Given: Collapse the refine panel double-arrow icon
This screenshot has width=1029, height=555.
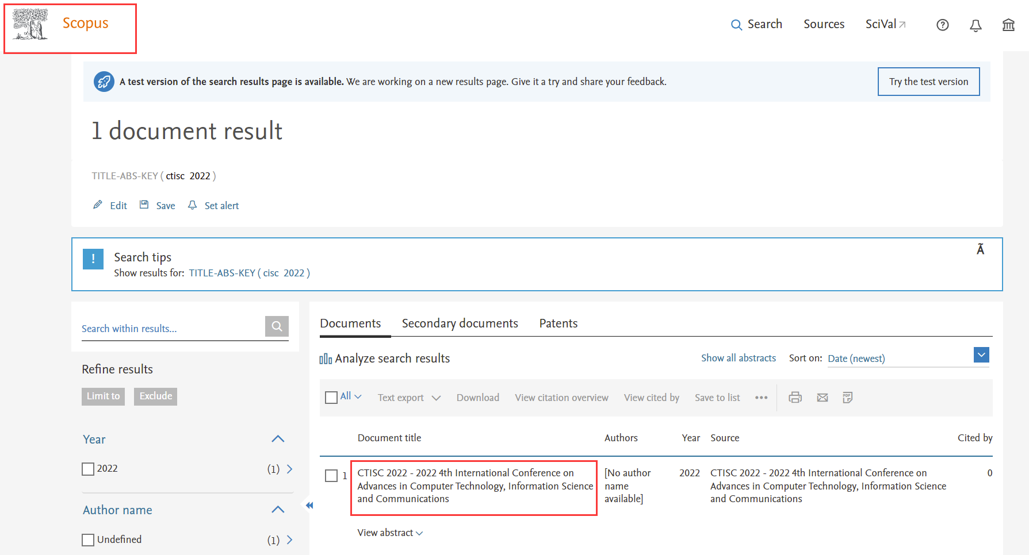Looking at the screenshot, I should [x=309, y=506].
